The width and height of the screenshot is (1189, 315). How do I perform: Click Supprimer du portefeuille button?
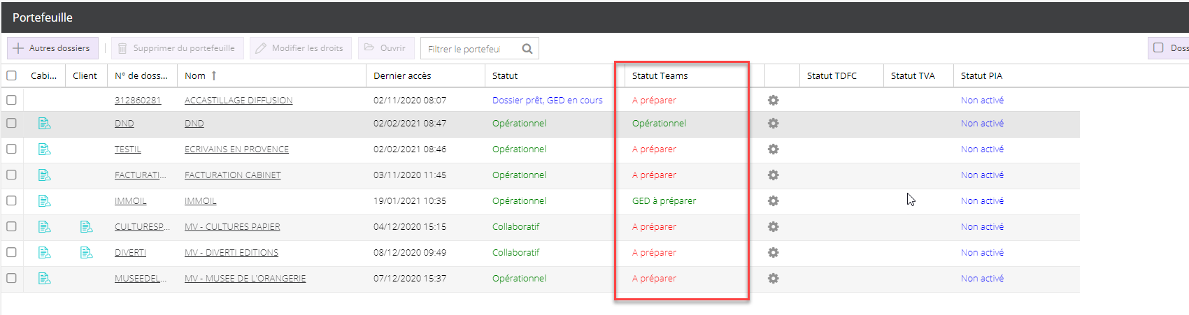pos(178,48)
